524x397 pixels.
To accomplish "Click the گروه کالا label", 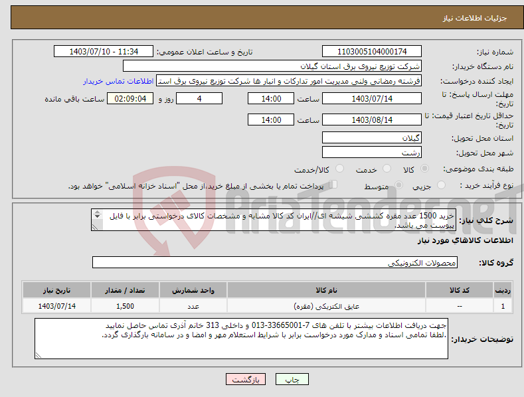I will 496,263.
